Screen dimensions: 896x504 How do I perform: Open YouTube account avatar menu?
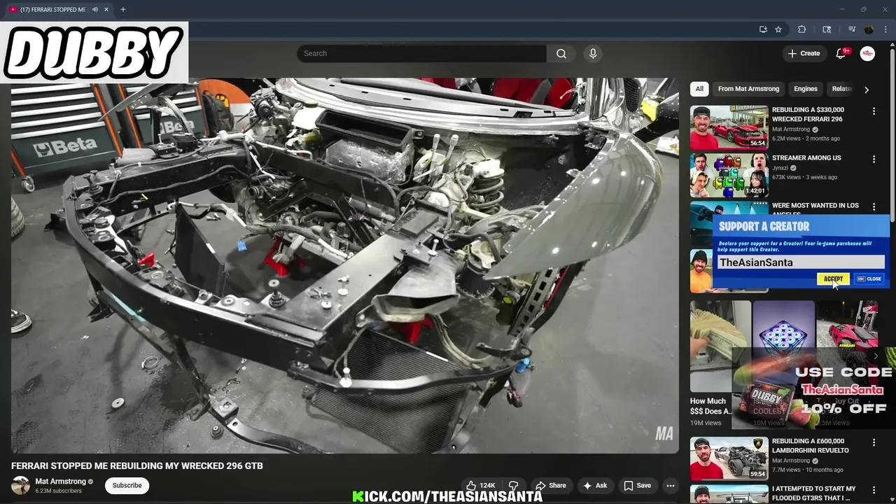(867, 54)
